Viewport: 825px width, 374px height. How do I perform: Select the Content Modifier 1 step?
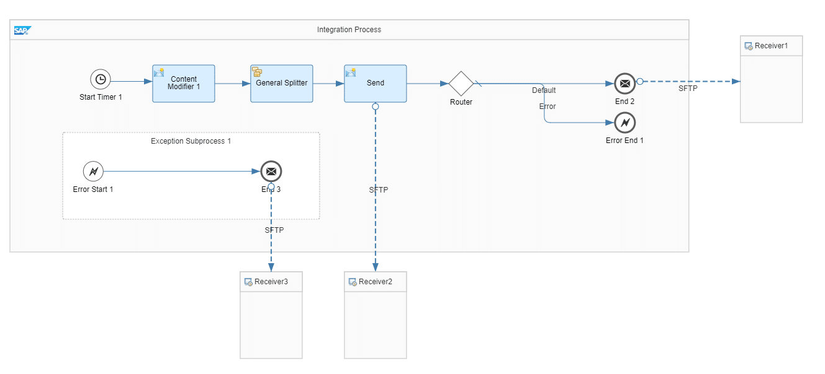pos(184,84)
